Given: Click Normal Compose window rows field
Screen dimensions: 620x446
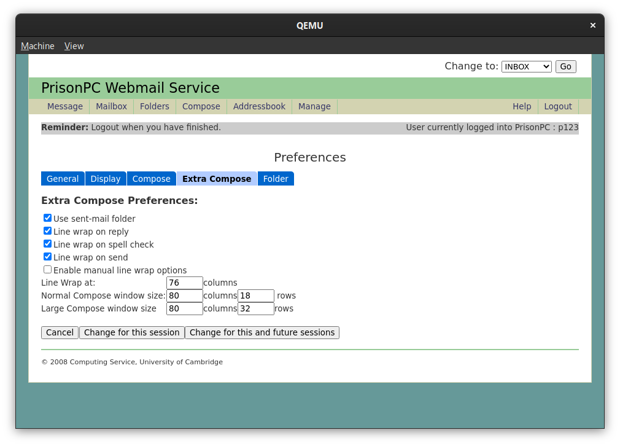Looking at the screenshot, I should click(256, 295).
